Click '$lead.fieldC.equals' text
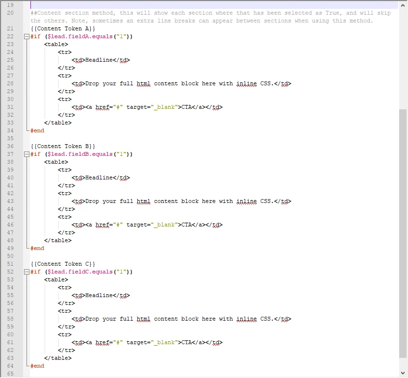Viewport: 408px width, 378px height. [x=80, y=272]
